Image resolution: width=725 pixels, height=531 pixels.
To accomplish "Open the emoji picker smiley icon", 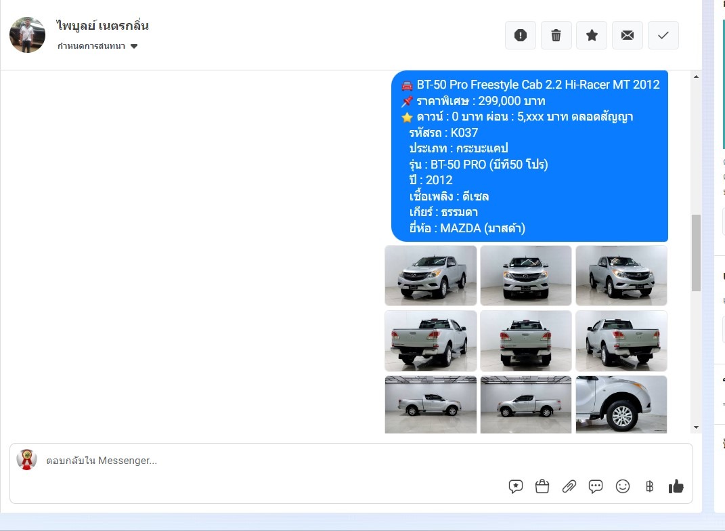I will click(x=623, y=486).
